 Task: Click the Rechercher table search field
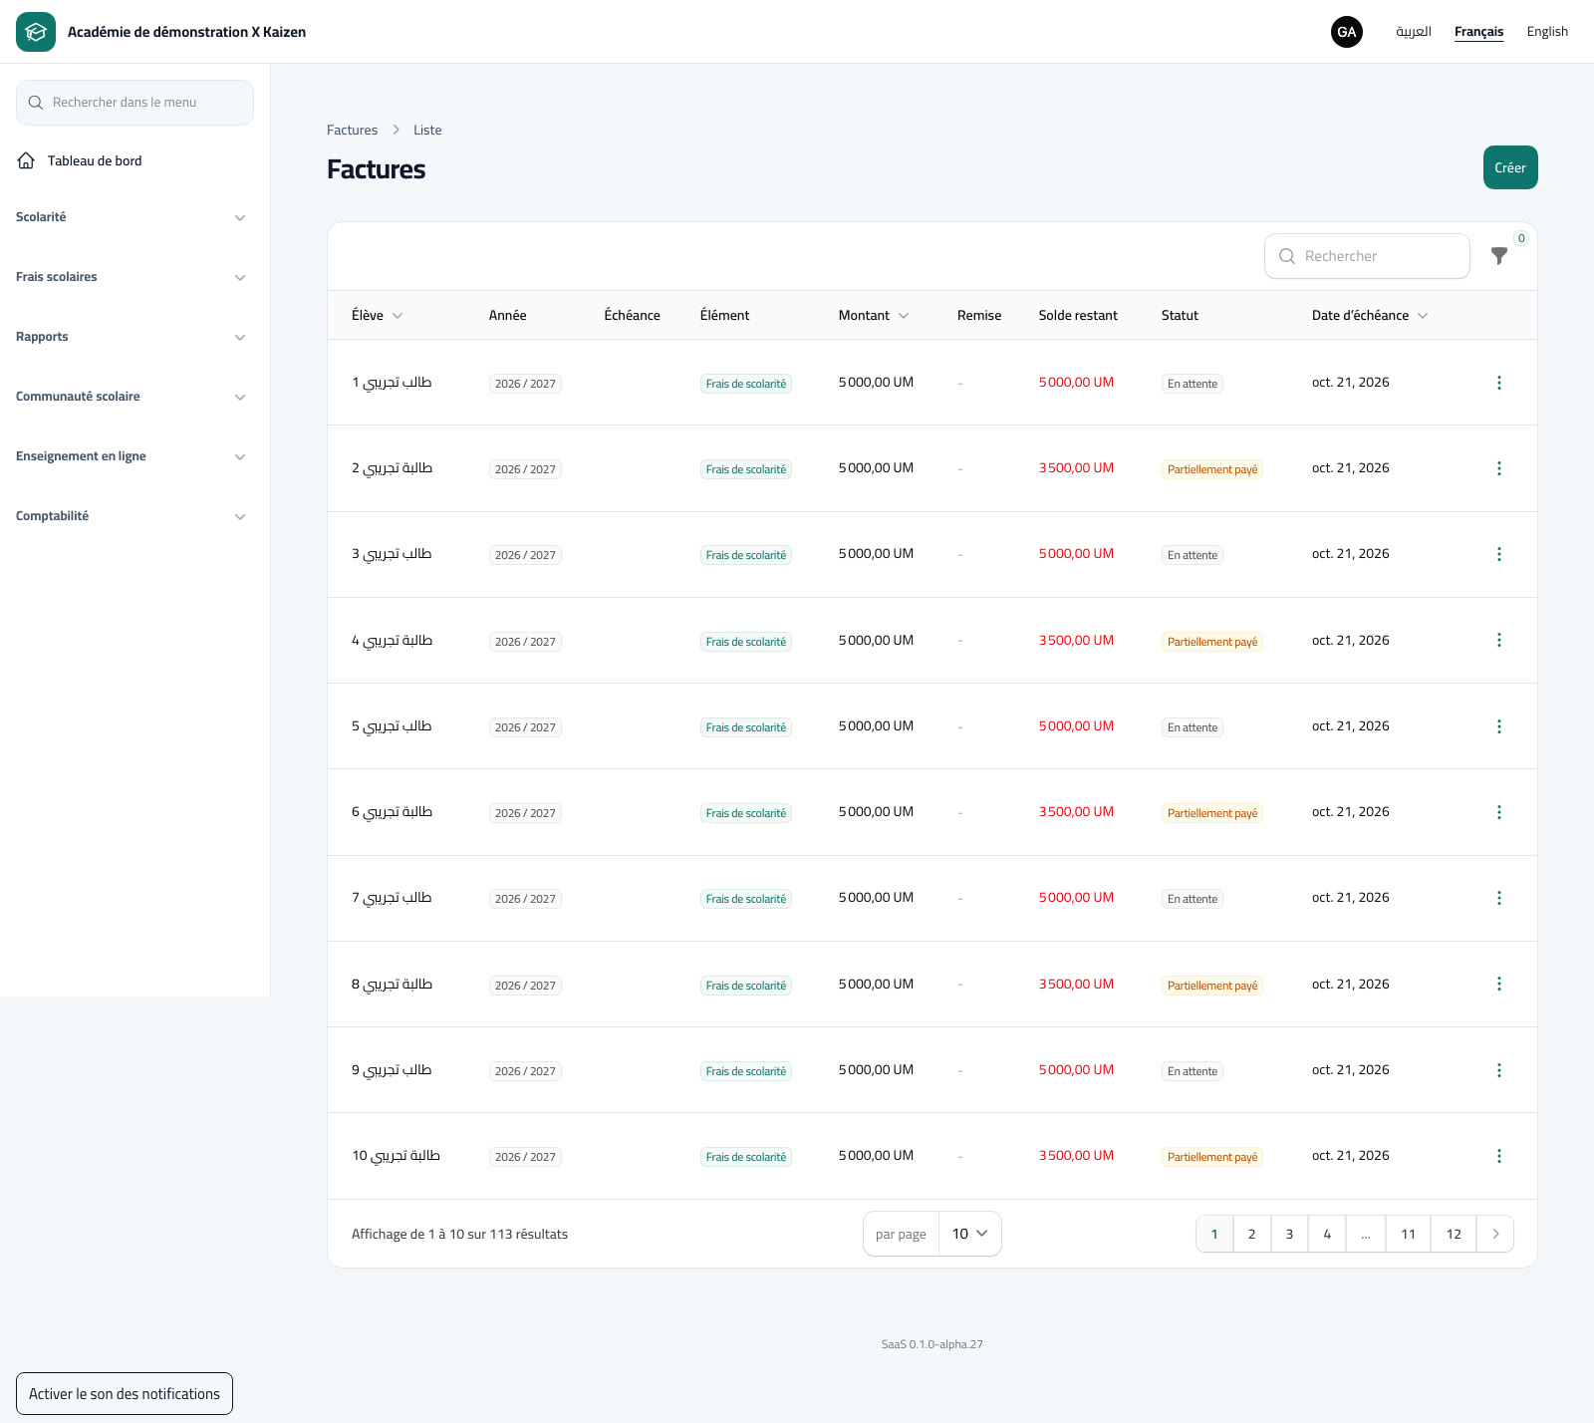pyautogui.click(x=1367, y=256)
